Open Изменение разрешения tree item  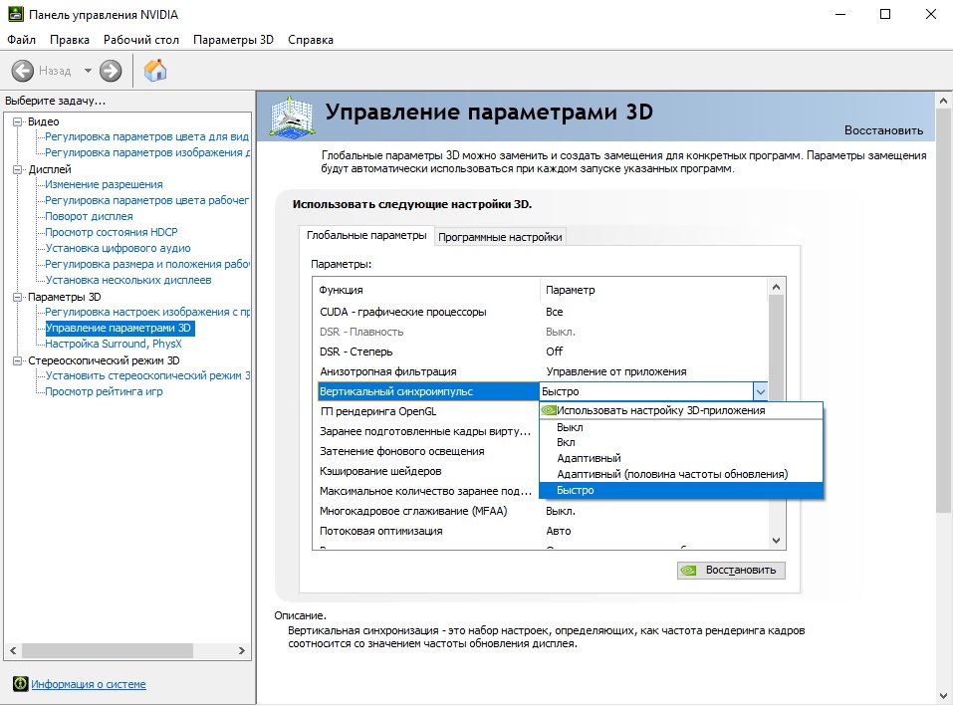pyautogui.click(x=104, y=184)
